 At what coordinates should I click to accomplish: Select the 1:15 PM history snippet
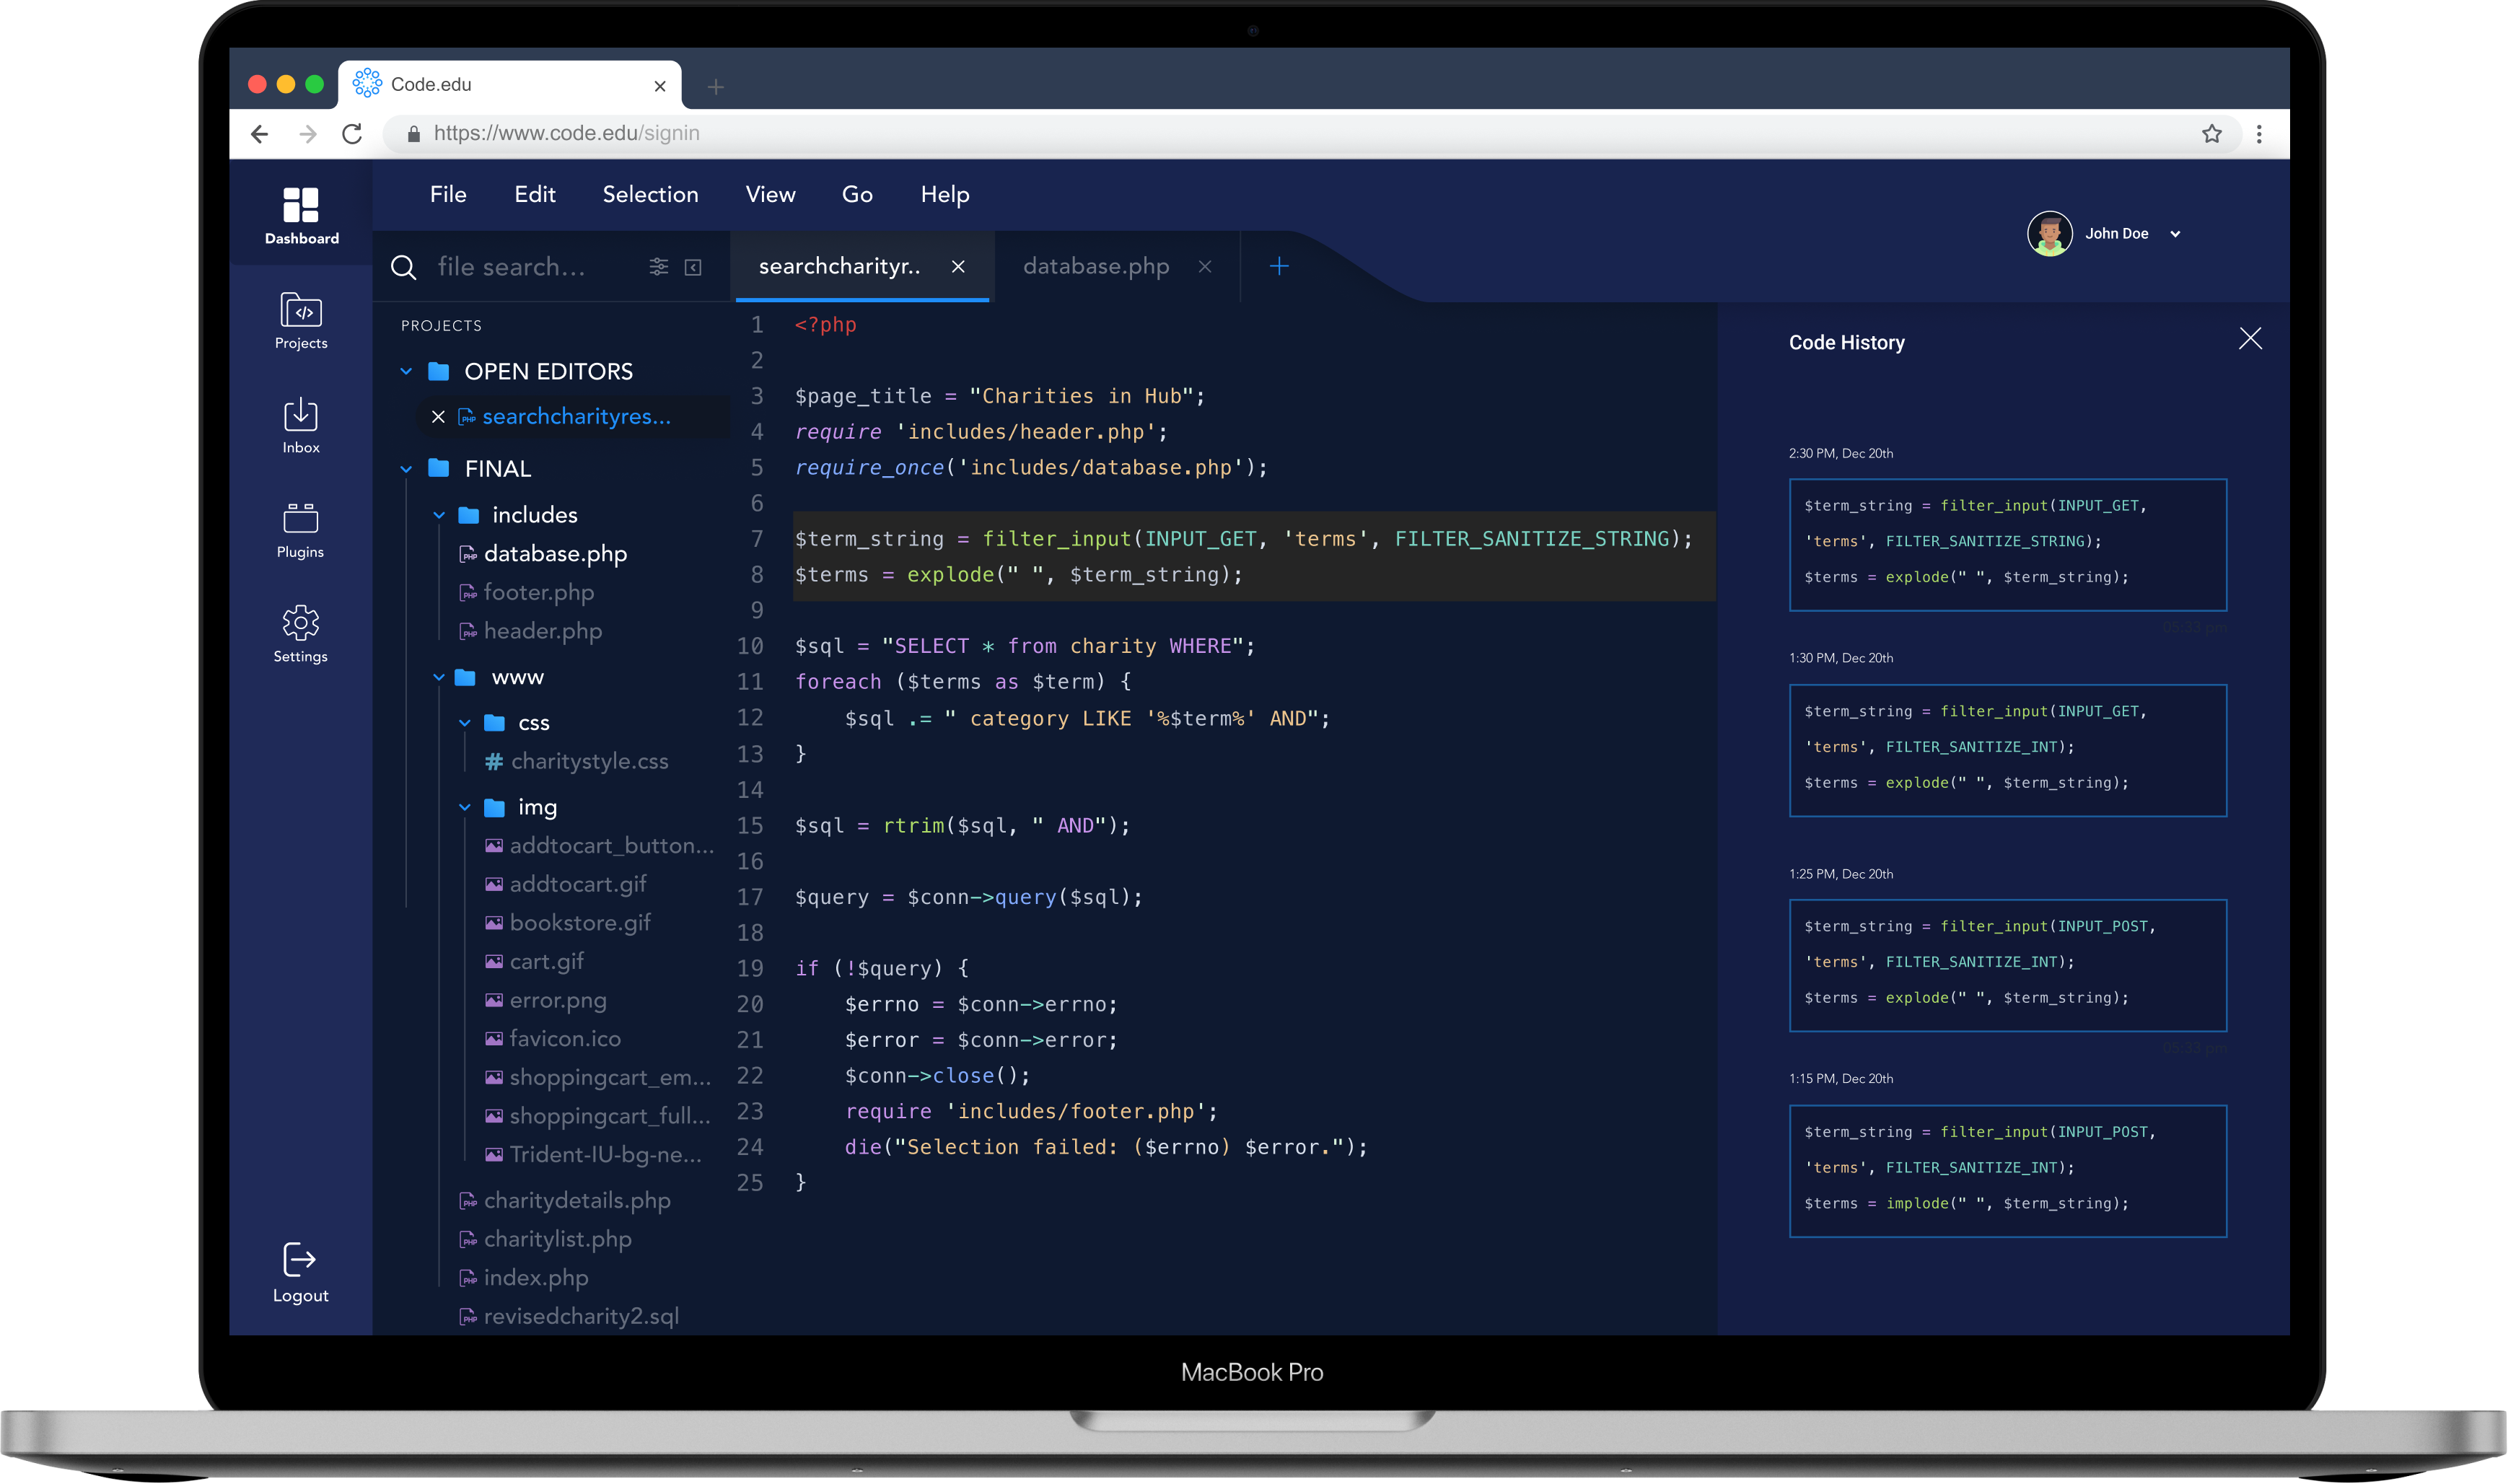[x=2007, y=1171]
